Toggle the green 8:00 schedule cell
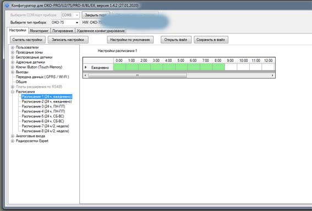 [x=218, y=67]
